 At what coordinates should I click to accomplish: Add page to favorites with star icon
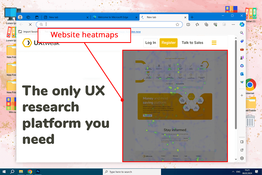tap(177, 24)
